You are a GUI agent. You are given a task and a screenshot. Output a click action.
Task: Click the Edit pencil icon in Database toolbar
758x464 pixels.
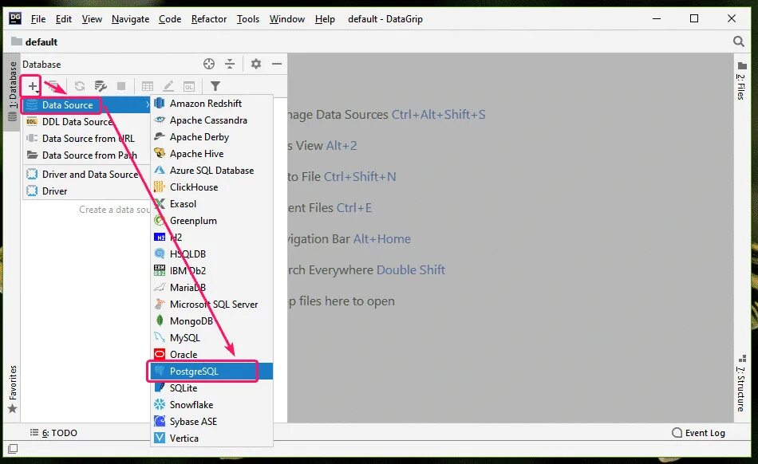pyautogui.click(x=168, y=86)
